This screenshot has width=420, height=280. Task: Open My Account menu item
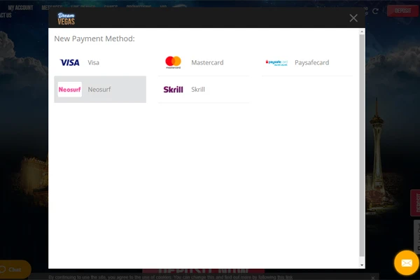20,8
